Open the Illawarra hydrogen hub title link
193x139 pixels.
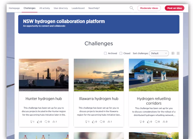pos(99,99)
